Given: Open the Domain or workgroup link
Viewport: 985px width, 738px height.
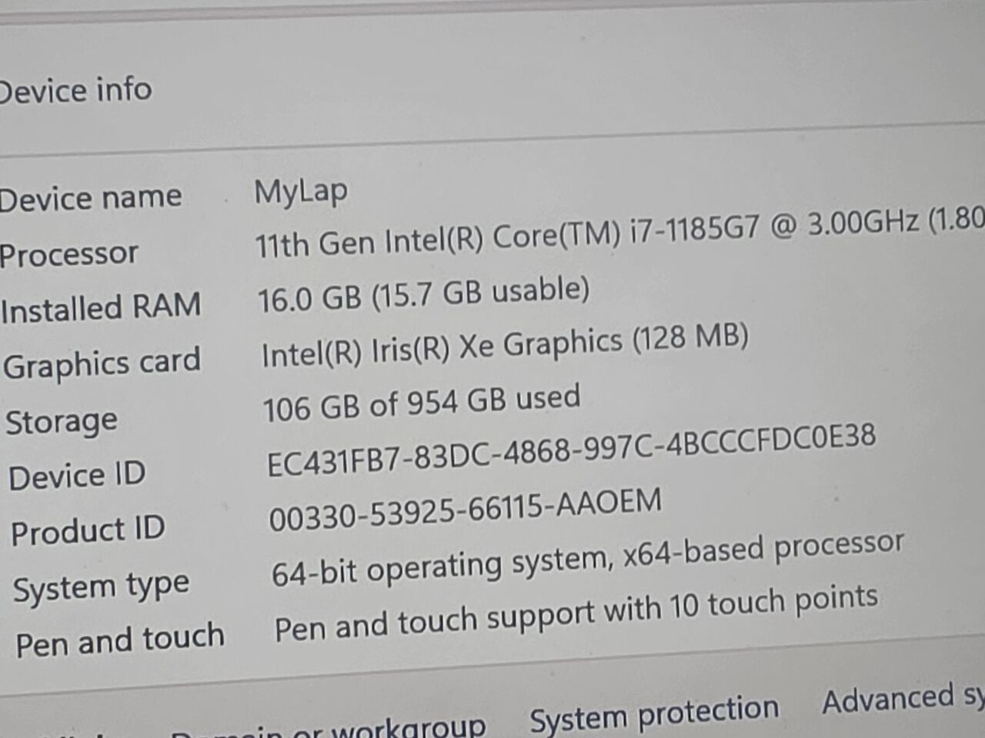Looking at the screenshot, I should [x=329, y=726].
